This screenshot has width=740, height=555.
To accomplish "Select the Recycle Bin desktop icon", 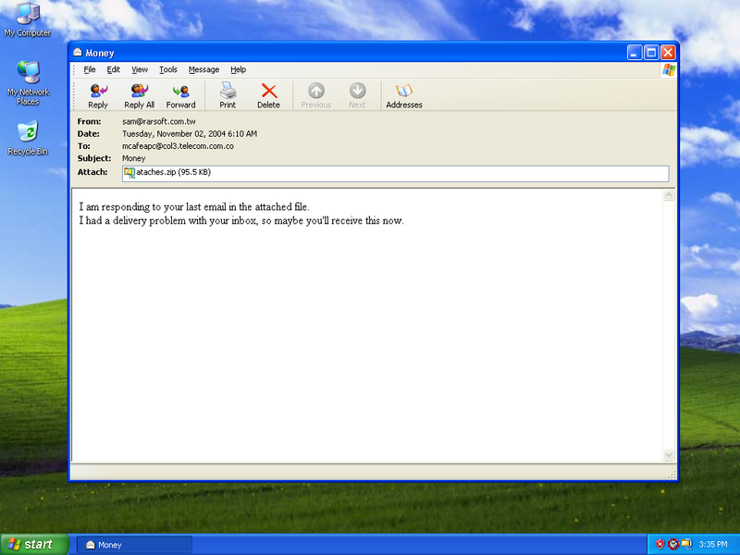I will coord(28,138).
